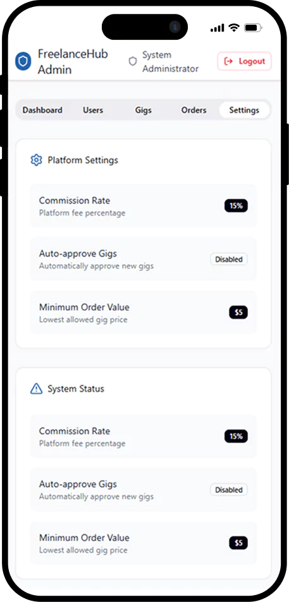
Task: Select the Settings tab
Action: click(x=244, y=110)
